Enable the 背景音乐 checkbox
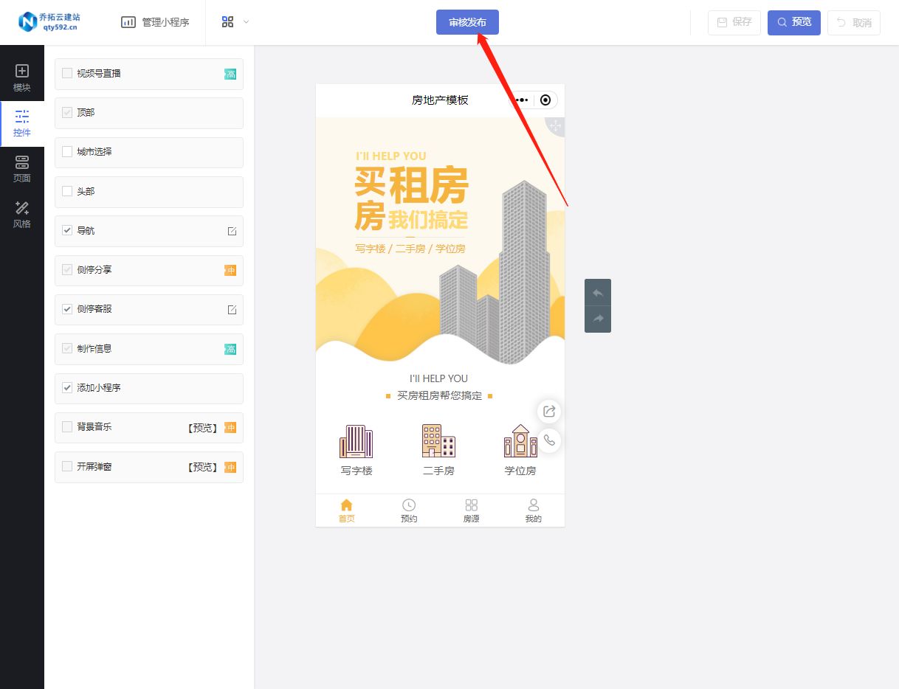The width and height of the screenshot is (899, 689). 67,426
